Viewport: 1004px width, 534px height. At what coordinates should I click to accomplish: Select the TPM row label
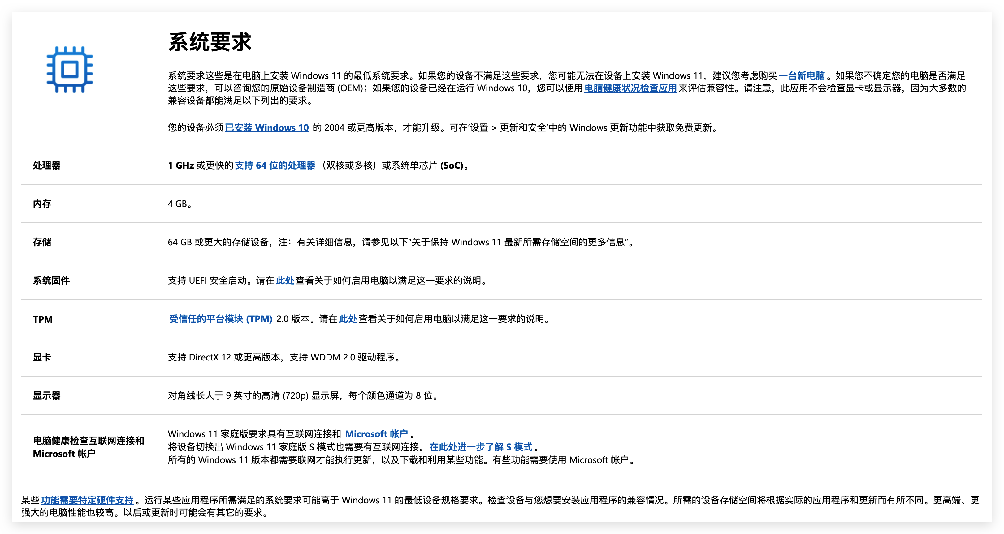coord(42,319)
